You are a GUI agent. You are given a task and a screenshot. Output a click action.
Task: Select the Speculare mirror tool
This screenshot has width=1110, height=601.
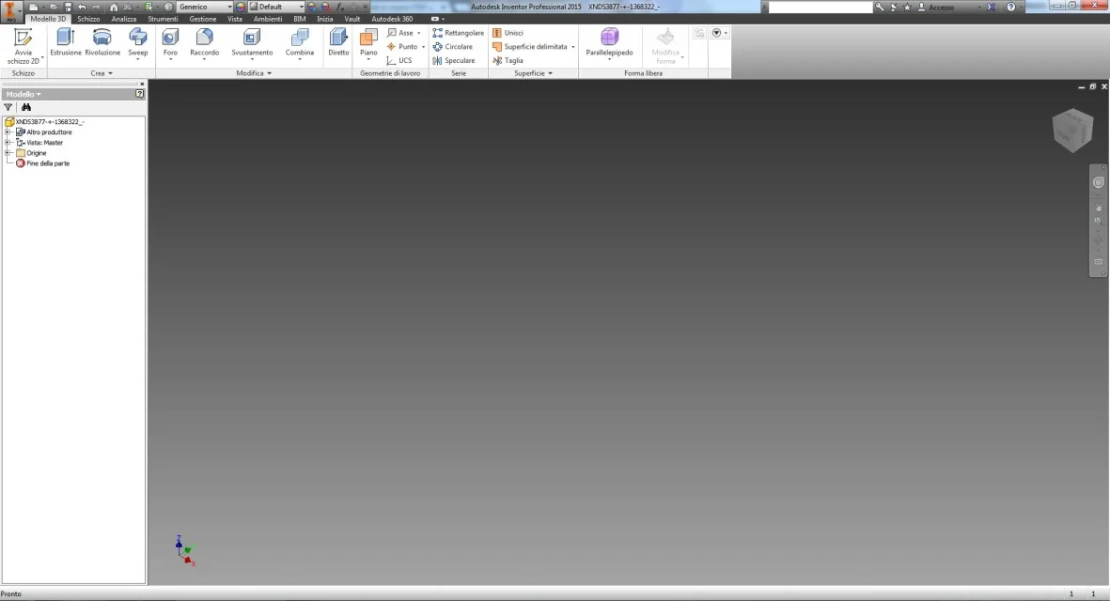click(459, 60)
